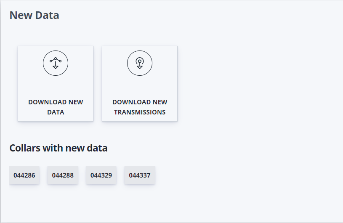
Task: Click the word TRANSMISSIONS on the second card
Action: (140, 112)
